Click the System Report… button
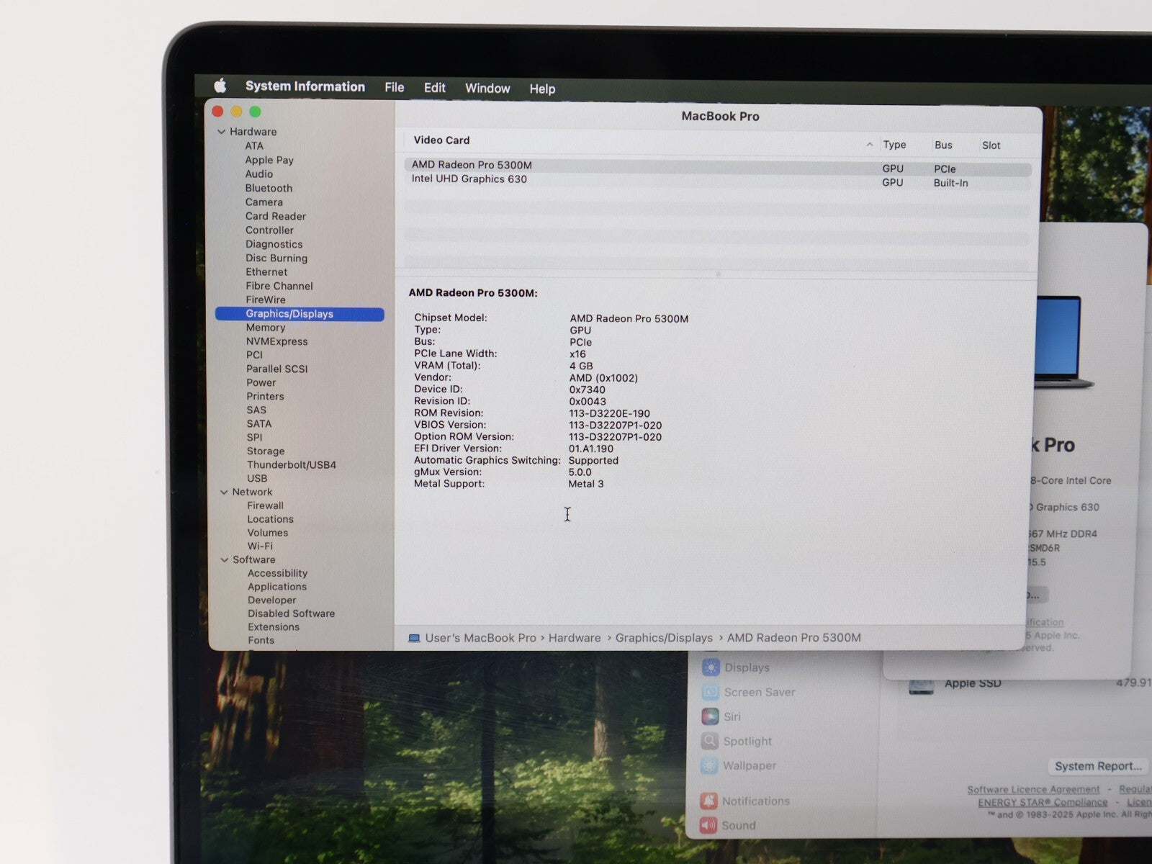The height and width of the screenshot is (864, 1152). coord(1098,767)
